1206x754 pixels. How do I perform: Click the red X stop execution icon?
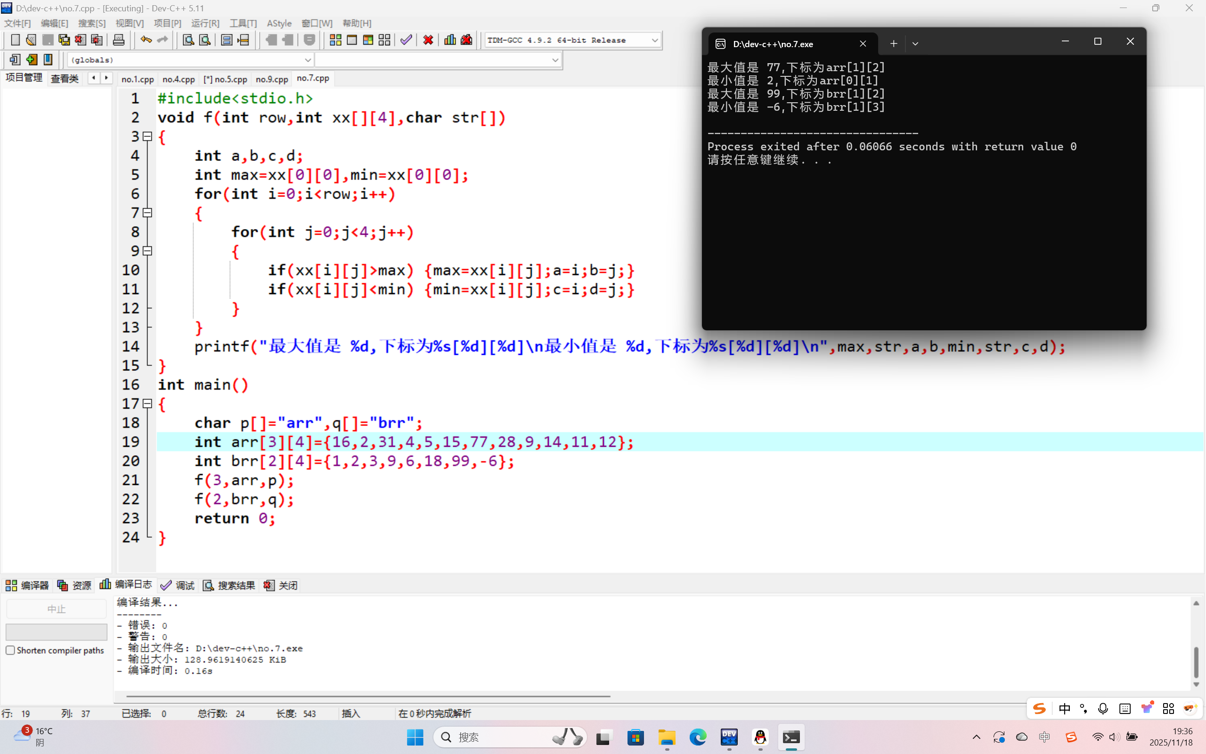pyautogui.click(x=428, y=40)
